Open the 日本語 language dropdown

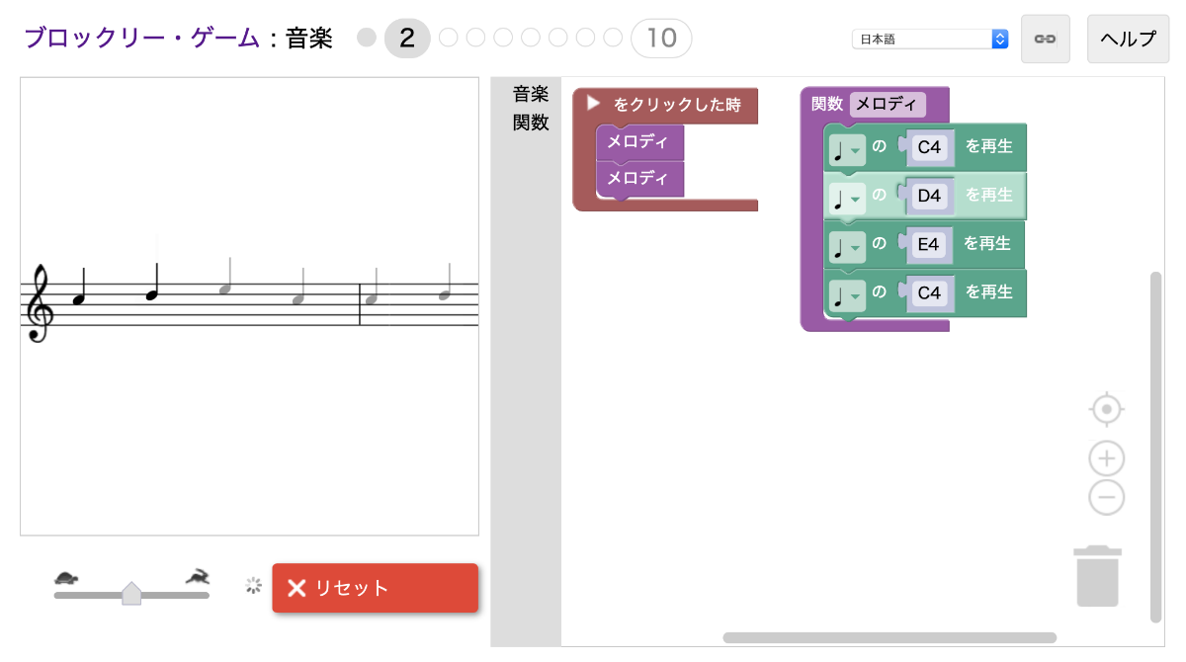(929, 38)
